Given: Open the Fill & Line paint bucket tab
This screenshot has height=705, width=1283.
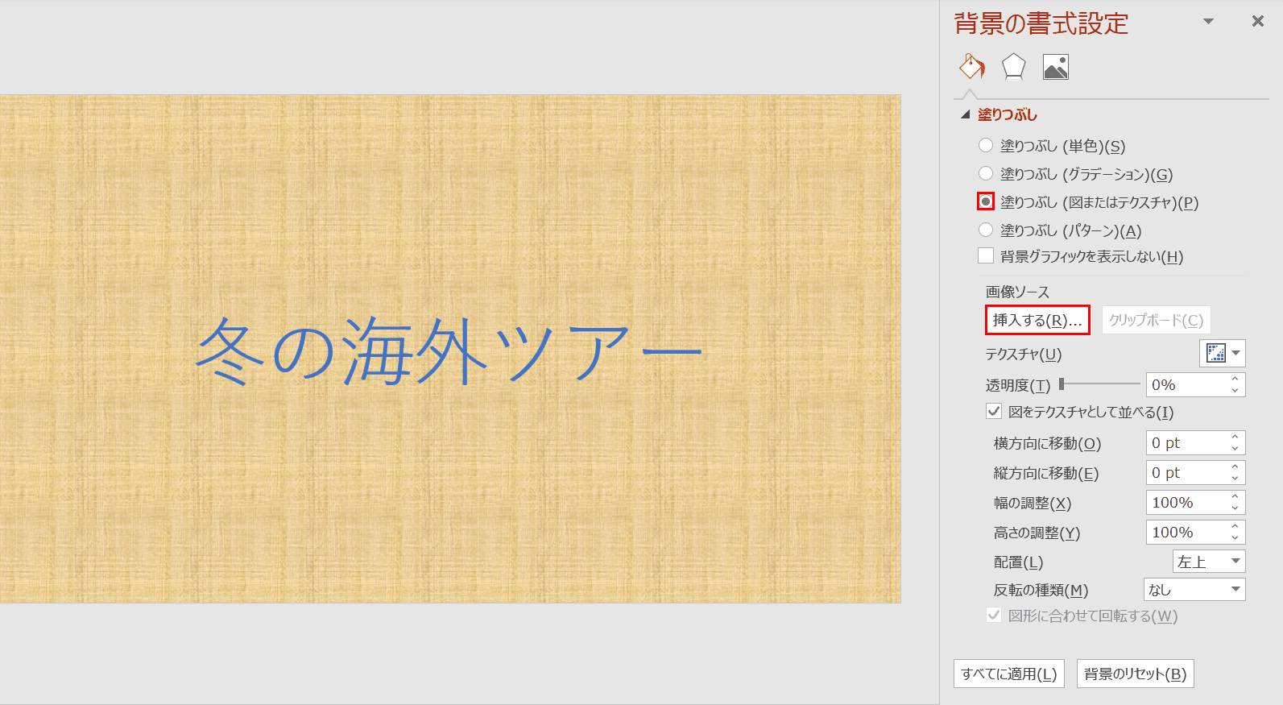Looking at the screenshot, I should click(972, 67).
